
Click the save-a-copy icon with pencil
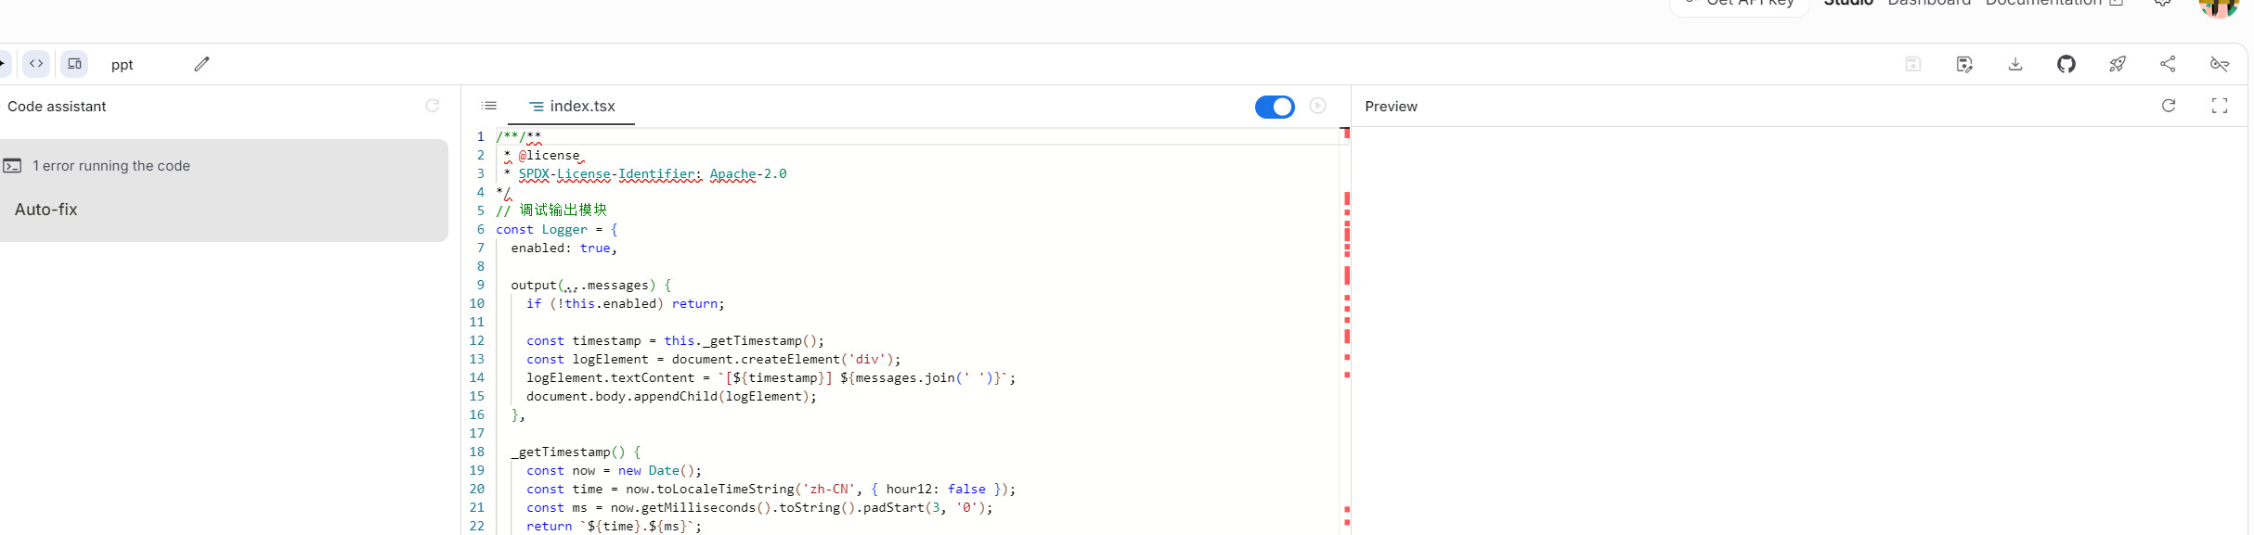click(x=1964, y=64)
